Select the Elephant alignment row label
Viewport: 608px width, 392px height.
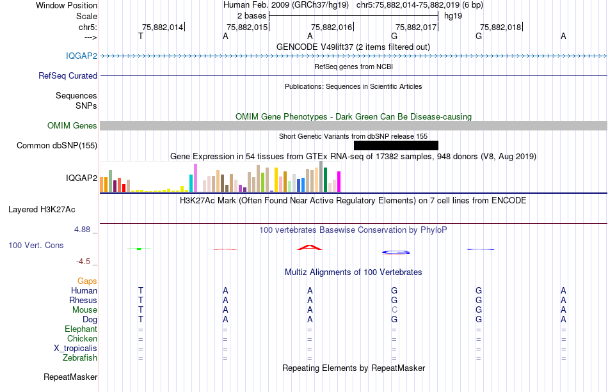pyautogui.click(x=81, y=329)
